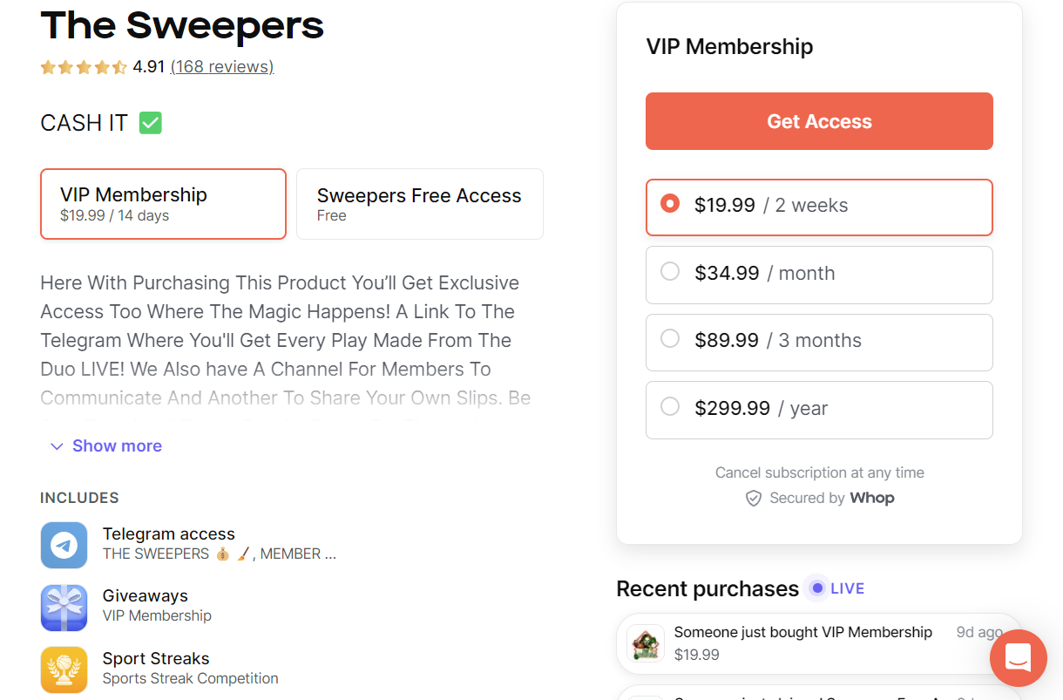Open the Intercom chat bubble

point(1018,658)
